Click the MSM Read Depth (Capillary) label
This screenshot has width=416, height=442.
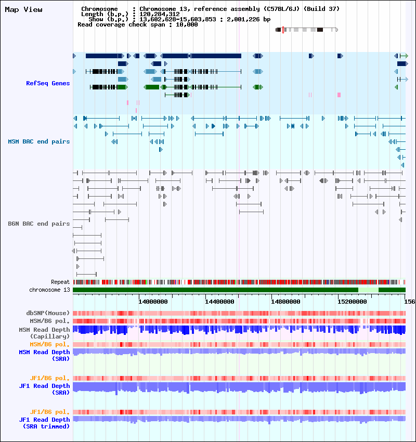[x=44, y=333]
